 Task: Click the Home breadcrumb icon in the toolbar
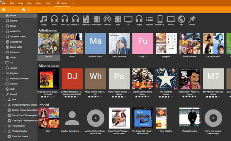(23, 9)
